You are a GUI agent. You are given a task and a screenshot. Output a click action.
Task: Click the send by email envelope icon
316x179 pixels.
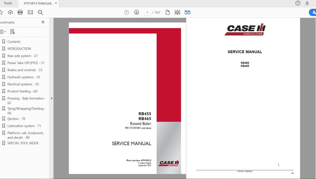30,12
